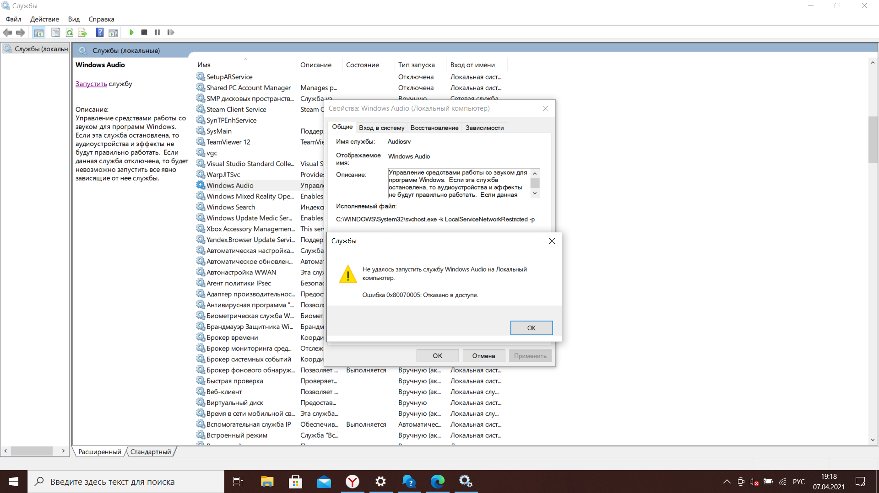The height and width of the screenshot is (493, 879).
Task: Switch to the Вход в систему tab
Action: (x=381, y=128)
